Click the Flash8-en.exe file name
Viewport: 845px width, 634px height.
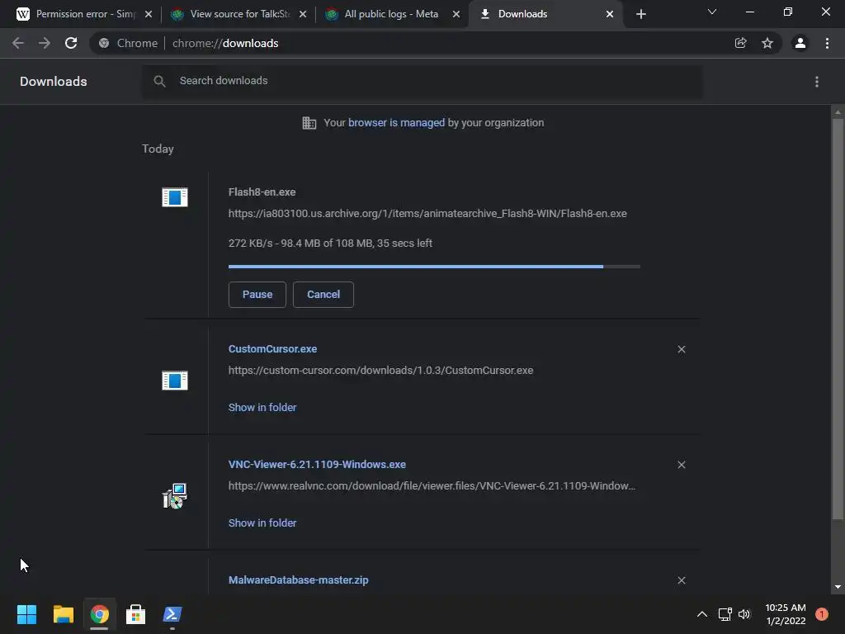262,192
